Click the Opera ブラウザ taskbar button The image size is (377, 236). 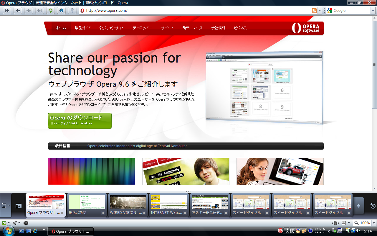(x=71, y=231)
